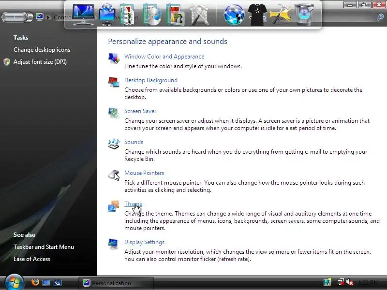Open Window Color and Appearance link
The height and width of the screenshot is (290, 387).
tap(164, 57)
